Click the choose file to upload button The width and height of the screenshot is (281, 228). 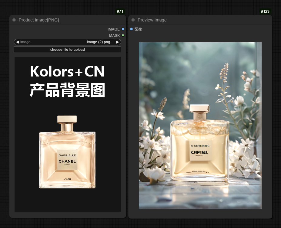(68, 50)
